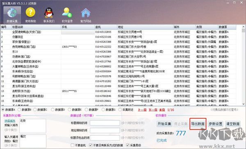Select row 吉野家(东方店)
The image size is (246, 149).
click(x=118, y=91)
